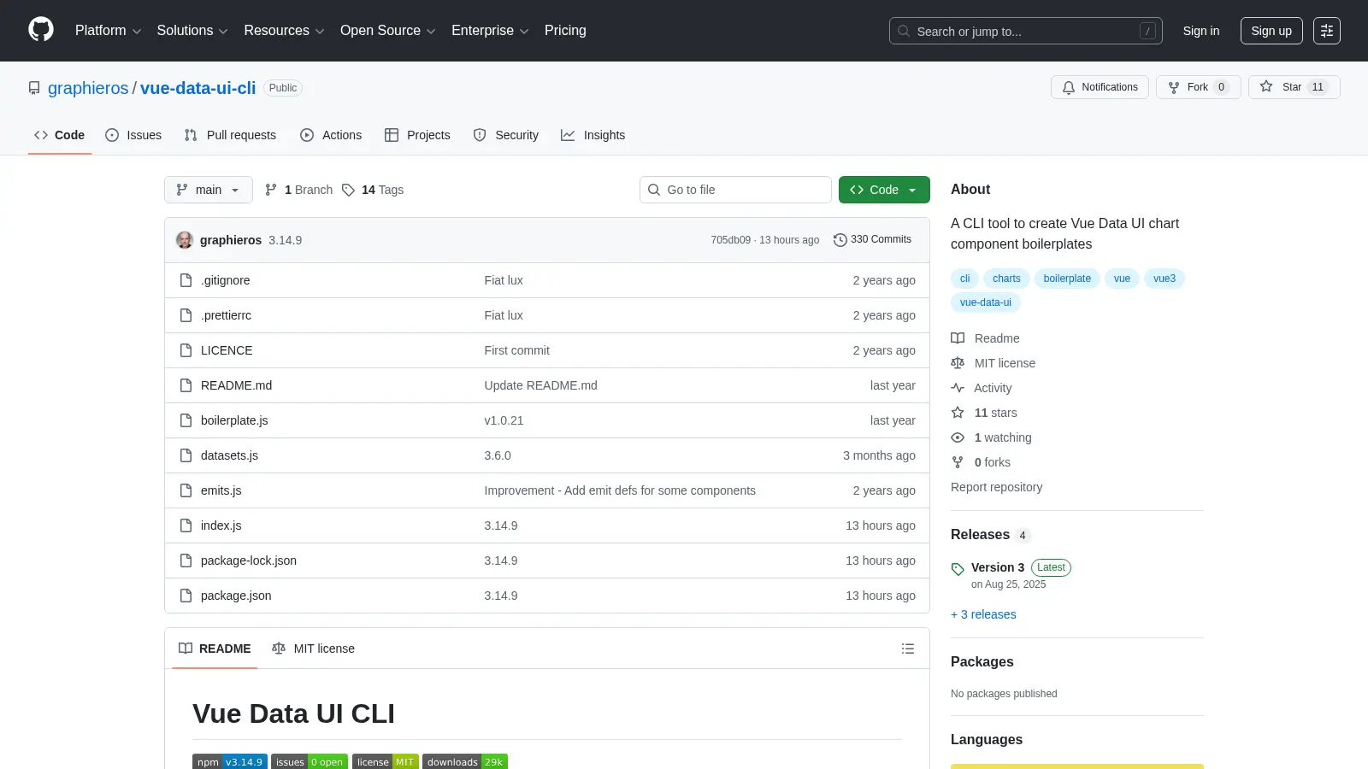Image resolution: width=1368 pixels, height=769 pixels.
Task: Click the file icon beside LICENCE
Action: pyautogui.click(x=186, y=350)
